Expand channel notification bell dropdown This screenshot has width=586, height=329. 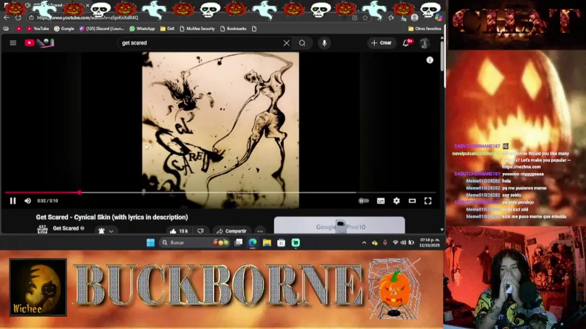point(105,231)
